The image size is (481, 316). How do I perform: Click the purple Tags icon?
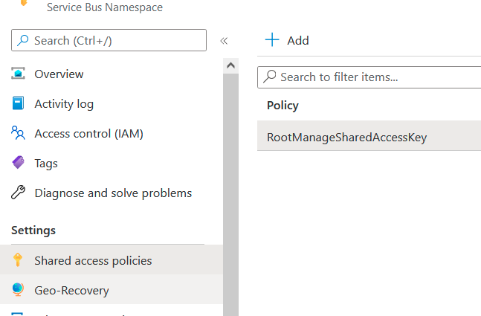[x=19, y=164]
